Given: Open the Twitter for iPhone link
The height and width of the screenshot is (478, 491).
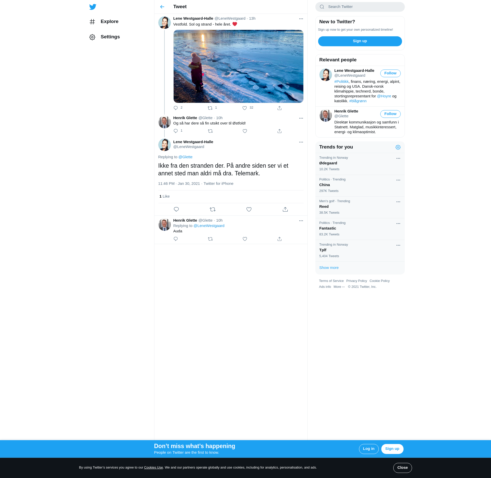Looking at the screenshot, I should point(218,184).
